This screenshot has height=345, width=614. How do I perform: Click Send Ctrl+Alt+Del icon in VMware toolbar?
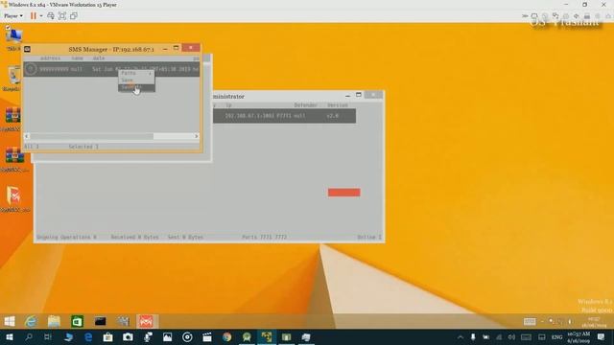51,16
